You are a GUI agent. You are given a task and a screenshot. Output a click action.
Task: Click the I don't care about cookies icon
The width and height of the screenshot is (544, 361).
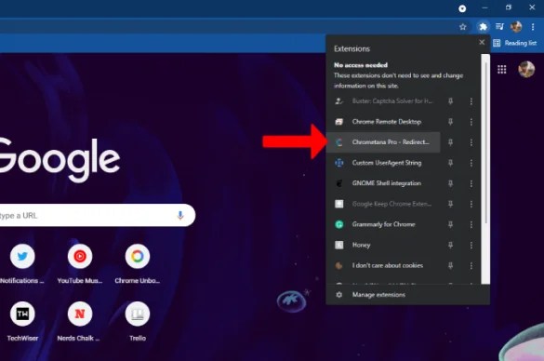click(339, 265)
